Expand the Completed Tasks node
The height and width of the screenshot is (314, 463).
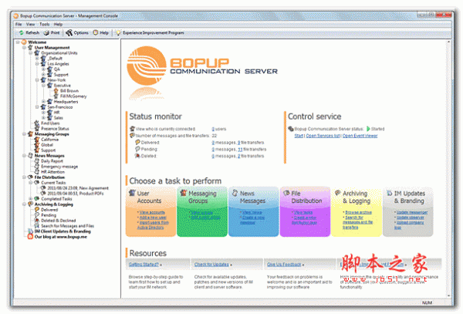click(x=30, y=198)
